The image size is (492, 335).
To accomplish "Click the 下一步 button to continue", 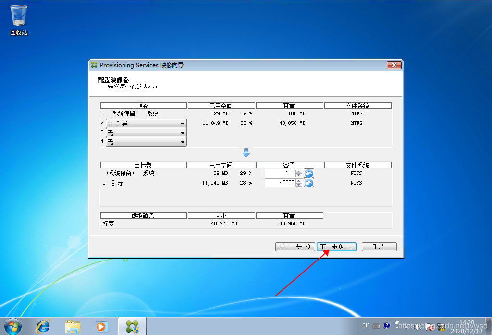I will 336,247.
